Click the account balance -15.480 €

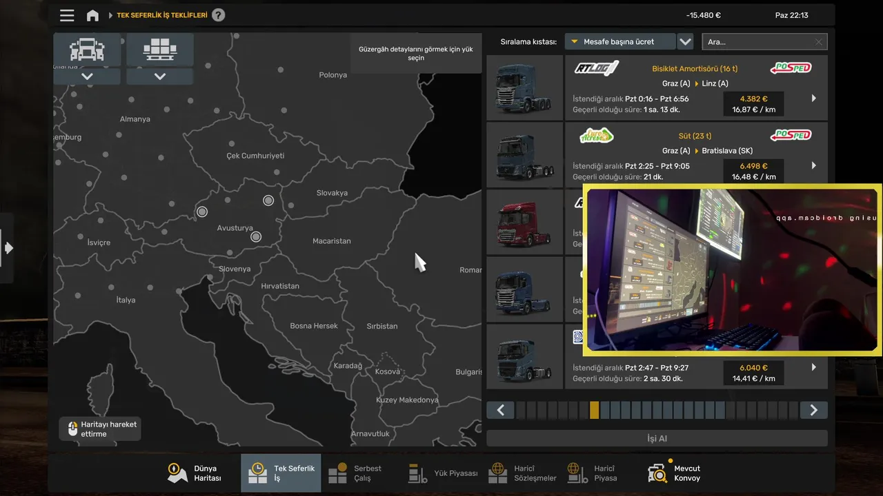point(704,15)
